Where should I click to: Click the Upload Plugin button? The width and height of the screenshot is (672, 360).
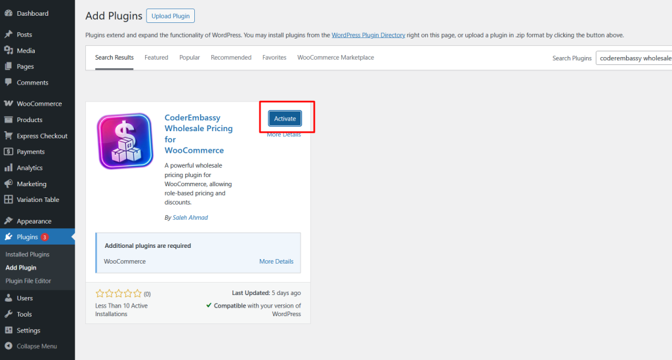170,16
